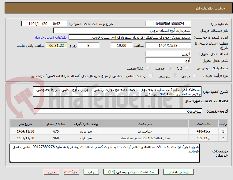Click the طبقه بندی موضوعی label
The width and height of the screenshot is (233, 180).
pos(212,68)
